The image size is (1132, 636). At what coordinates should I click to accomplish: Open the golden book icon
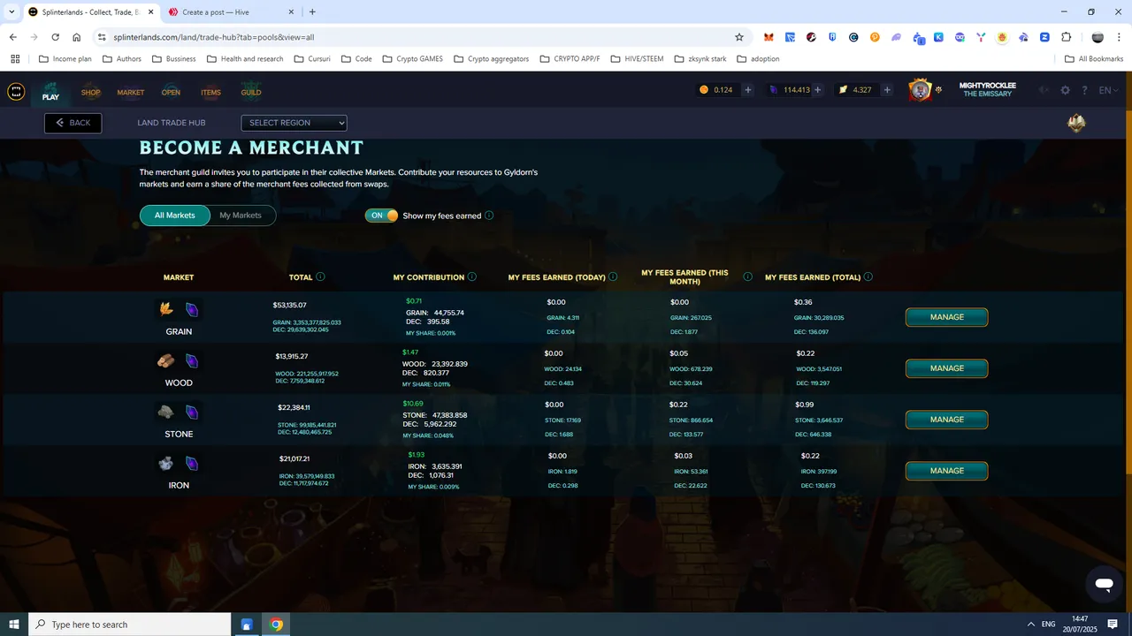(x=1076, y=124)
